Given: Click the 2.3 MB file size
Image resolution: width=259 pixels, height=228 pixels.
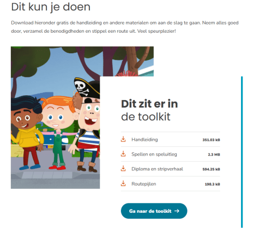Looking at the screenshot, I should pos(214,155).
